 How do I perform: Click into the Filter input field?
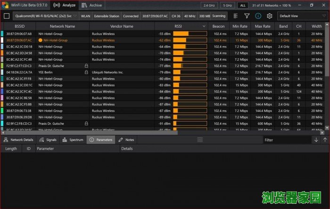[287, 140]
